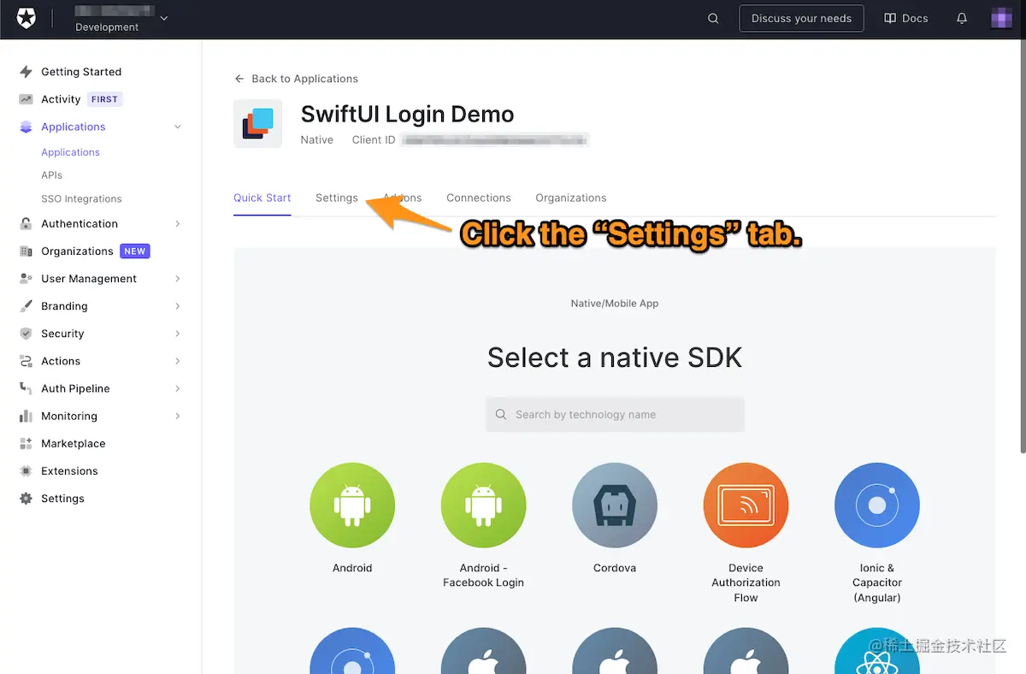The width and height of the screenshot is (1026, 674).
Task: Expand the Branding section chevron
Action: tap(178, 306)
